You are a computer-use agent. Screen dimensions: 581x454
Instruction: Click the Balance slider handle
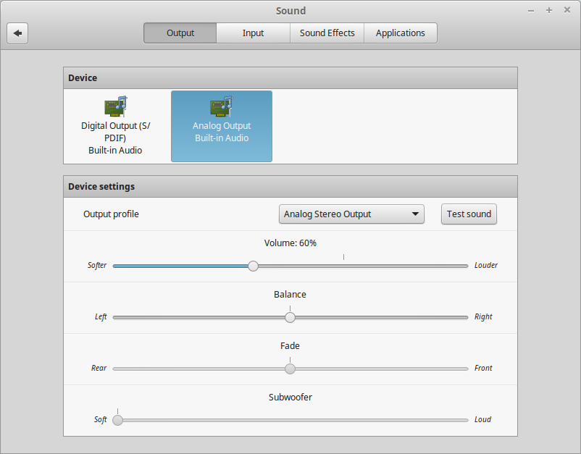click(290, 317)
